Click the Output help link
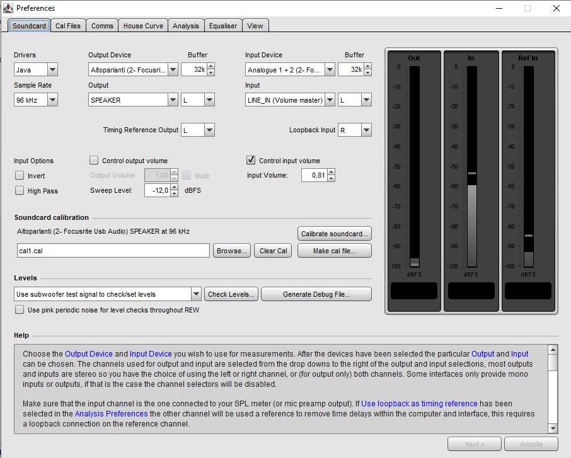Viewport: 571px width, 458px height. pos(483,354)
